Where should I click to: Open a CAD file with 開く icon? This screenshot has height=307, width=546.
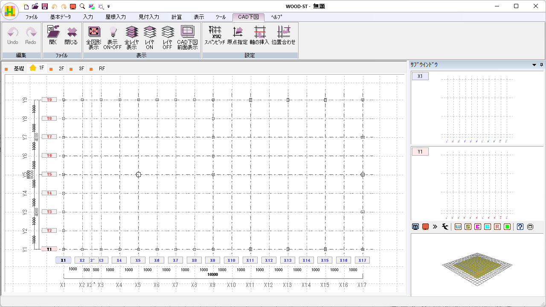tap(53, 36)
